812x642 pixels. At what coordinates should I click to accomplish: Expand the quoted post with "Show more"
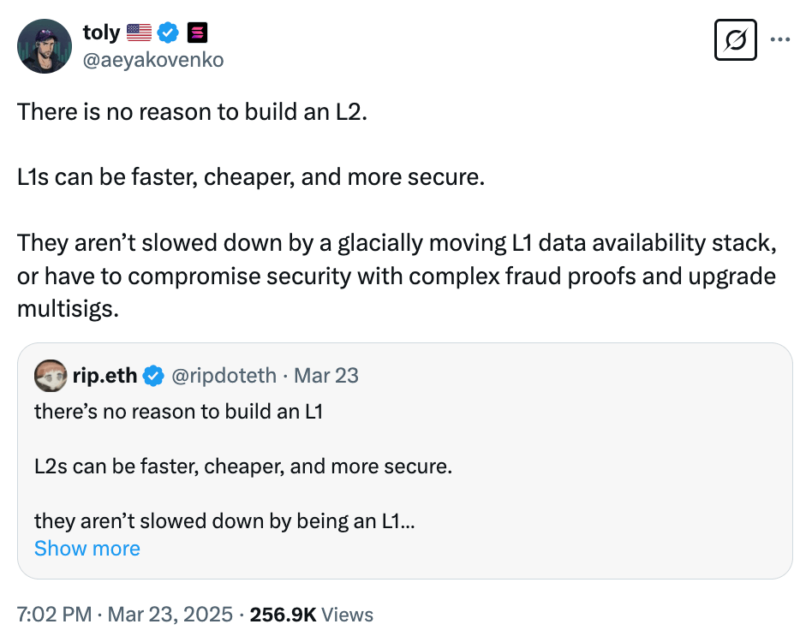tap(87, 549)
